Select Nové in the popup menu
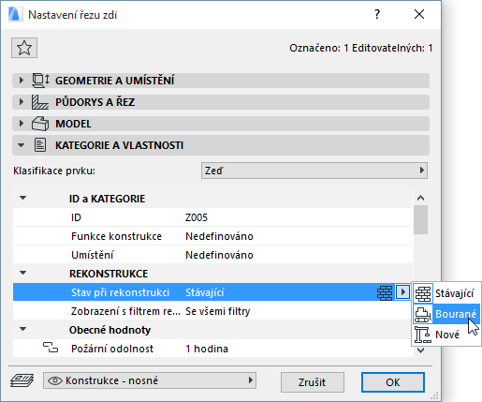This screenshot has height=402, width=482. 446,335
